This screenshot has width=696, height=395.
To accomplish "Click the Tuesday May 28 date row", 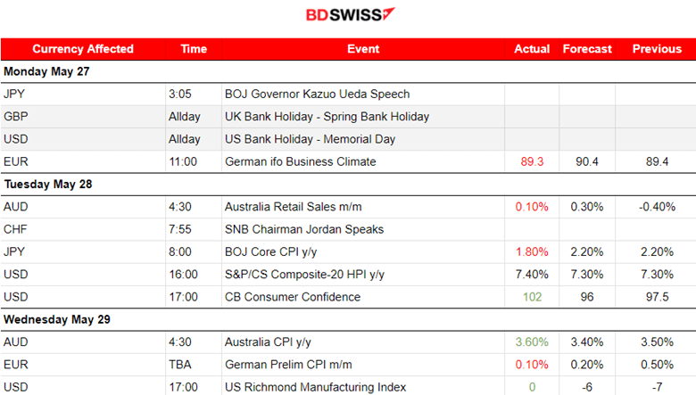I will pyautogui.click(x=48, y=185).
